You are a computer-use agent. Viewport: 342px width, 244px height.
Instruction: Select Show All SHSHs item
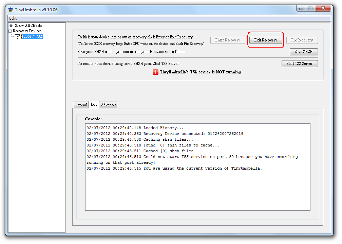pos(28,25)
